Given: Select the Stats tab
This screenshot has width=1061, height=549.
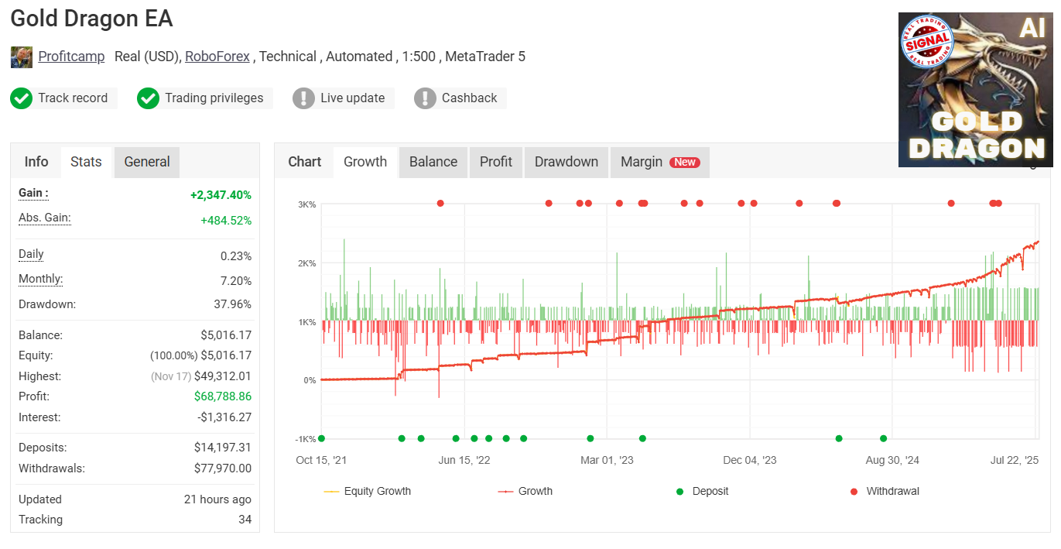Looking at the screenshot, I should point(86,162).
